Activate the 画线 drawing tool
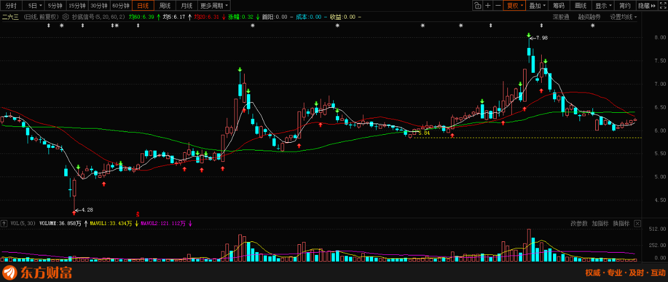The image size is (668, 282). point(581,6)
